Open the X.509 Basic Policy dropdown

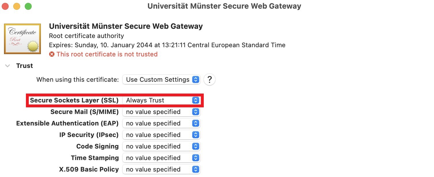pyautogui.click(x=161, y=170)
